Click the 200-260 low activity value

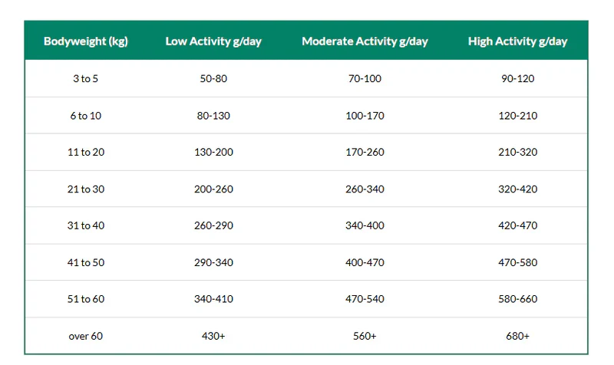coord(213,189)
